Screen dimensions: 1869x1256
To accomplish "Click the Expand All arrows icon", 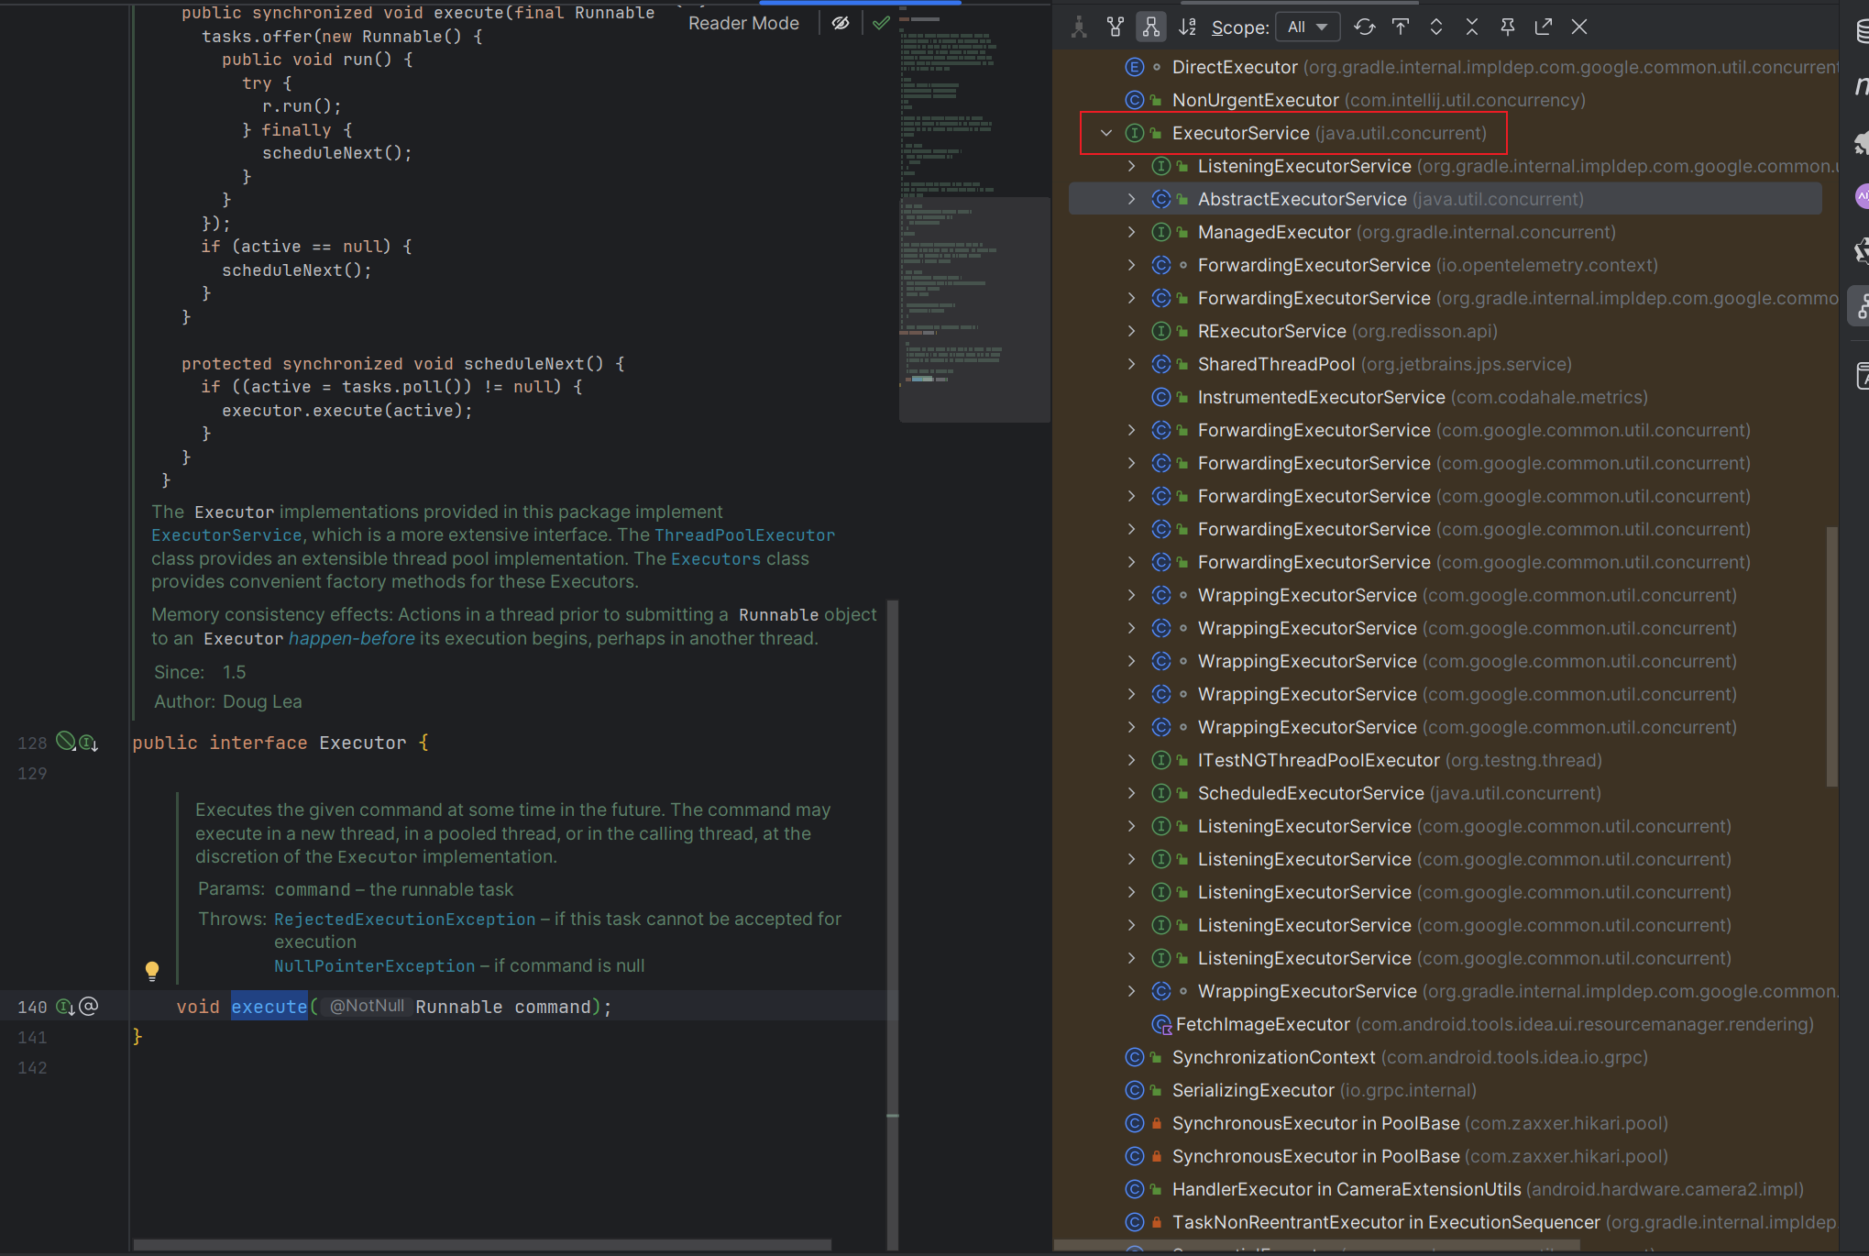I will (x=1436, y=27).
